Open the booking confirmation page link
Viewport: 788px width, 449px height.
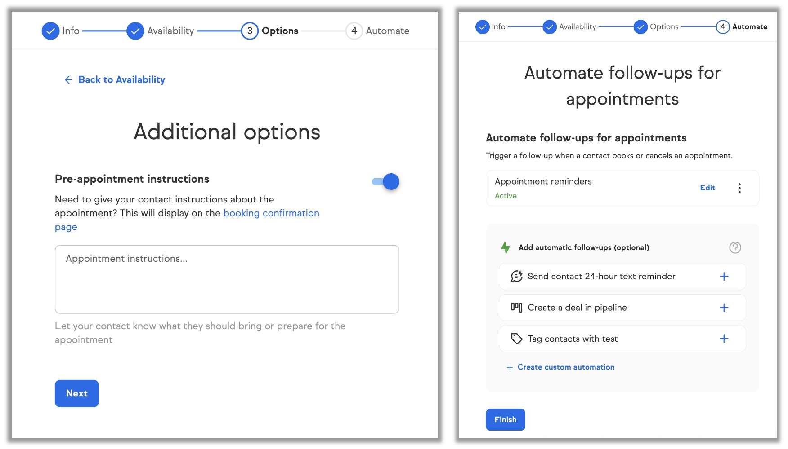(271, 213)
